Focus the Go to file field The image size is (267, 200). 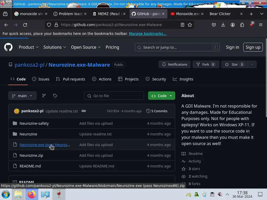(114, 96)
